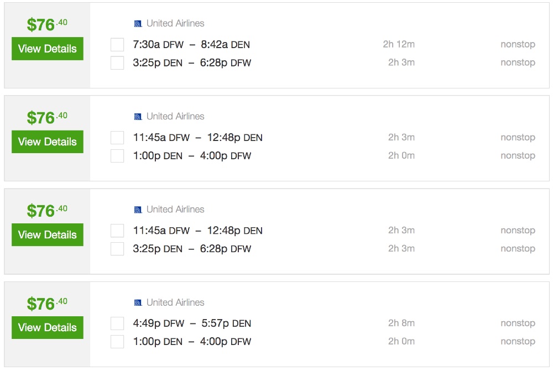The width and height of the screenshot is (553, 371).
Task: Open View Details for 4:49p departure itinerary
Action: click(48, 327)
